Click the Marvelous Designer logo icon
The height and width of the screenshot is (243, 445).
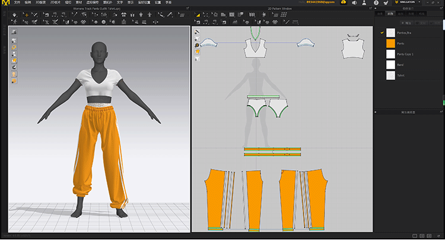tap(5, 3)
